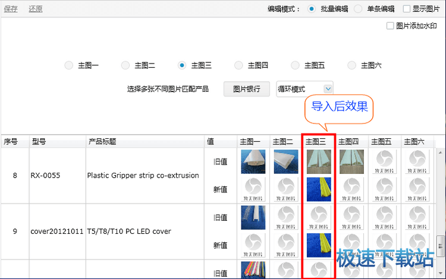
Task: Click the 主图一 column header
Action: (x=253, y=141)
